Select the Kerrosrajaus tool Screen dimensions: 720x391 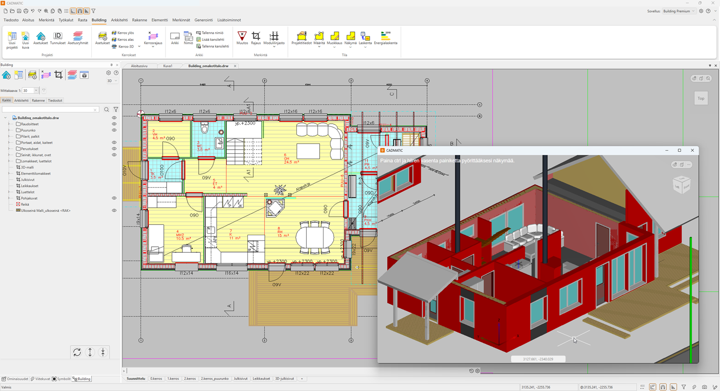tap(153, 39)
